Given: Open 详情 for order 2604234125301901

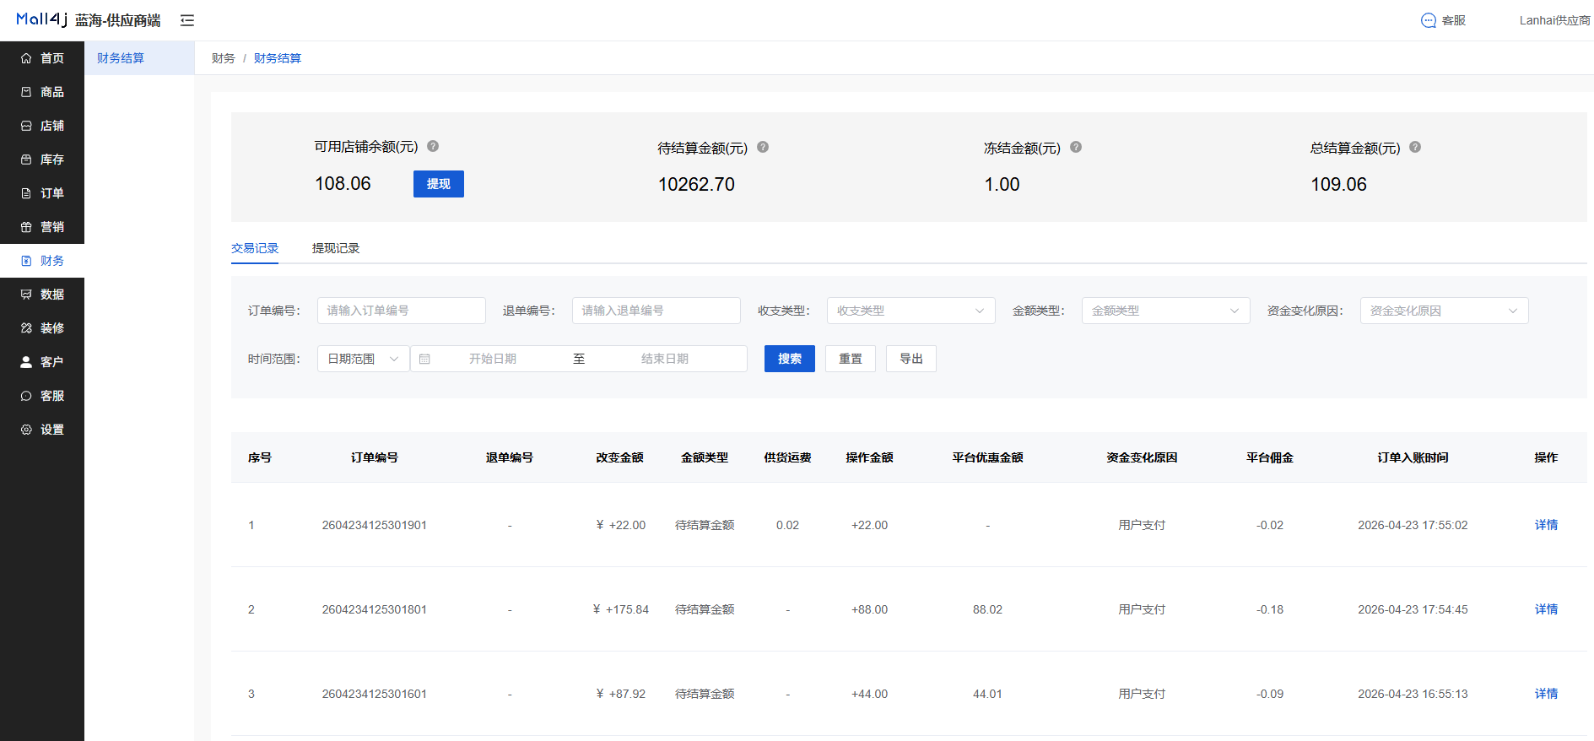Looking at the screenshot, I should point(1546,525).
